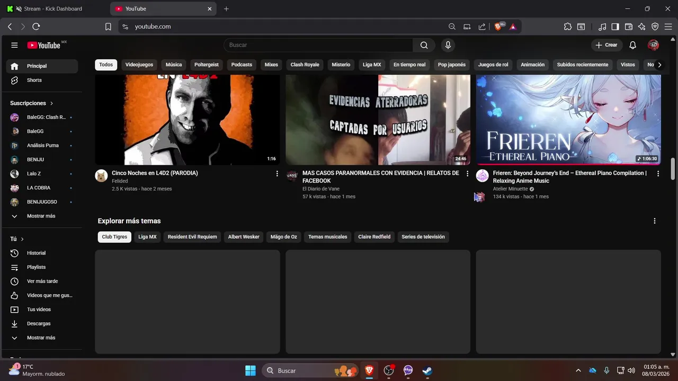Expand Mostrar más under Tú section
Viewport: 678px width, 381px height.
[42, 338]
